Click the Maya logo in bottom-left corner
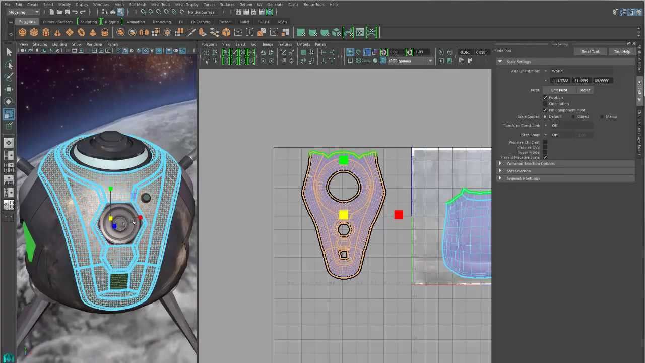Image resolution: width=645 pixels, height=363 pixels. coord(9,357)
